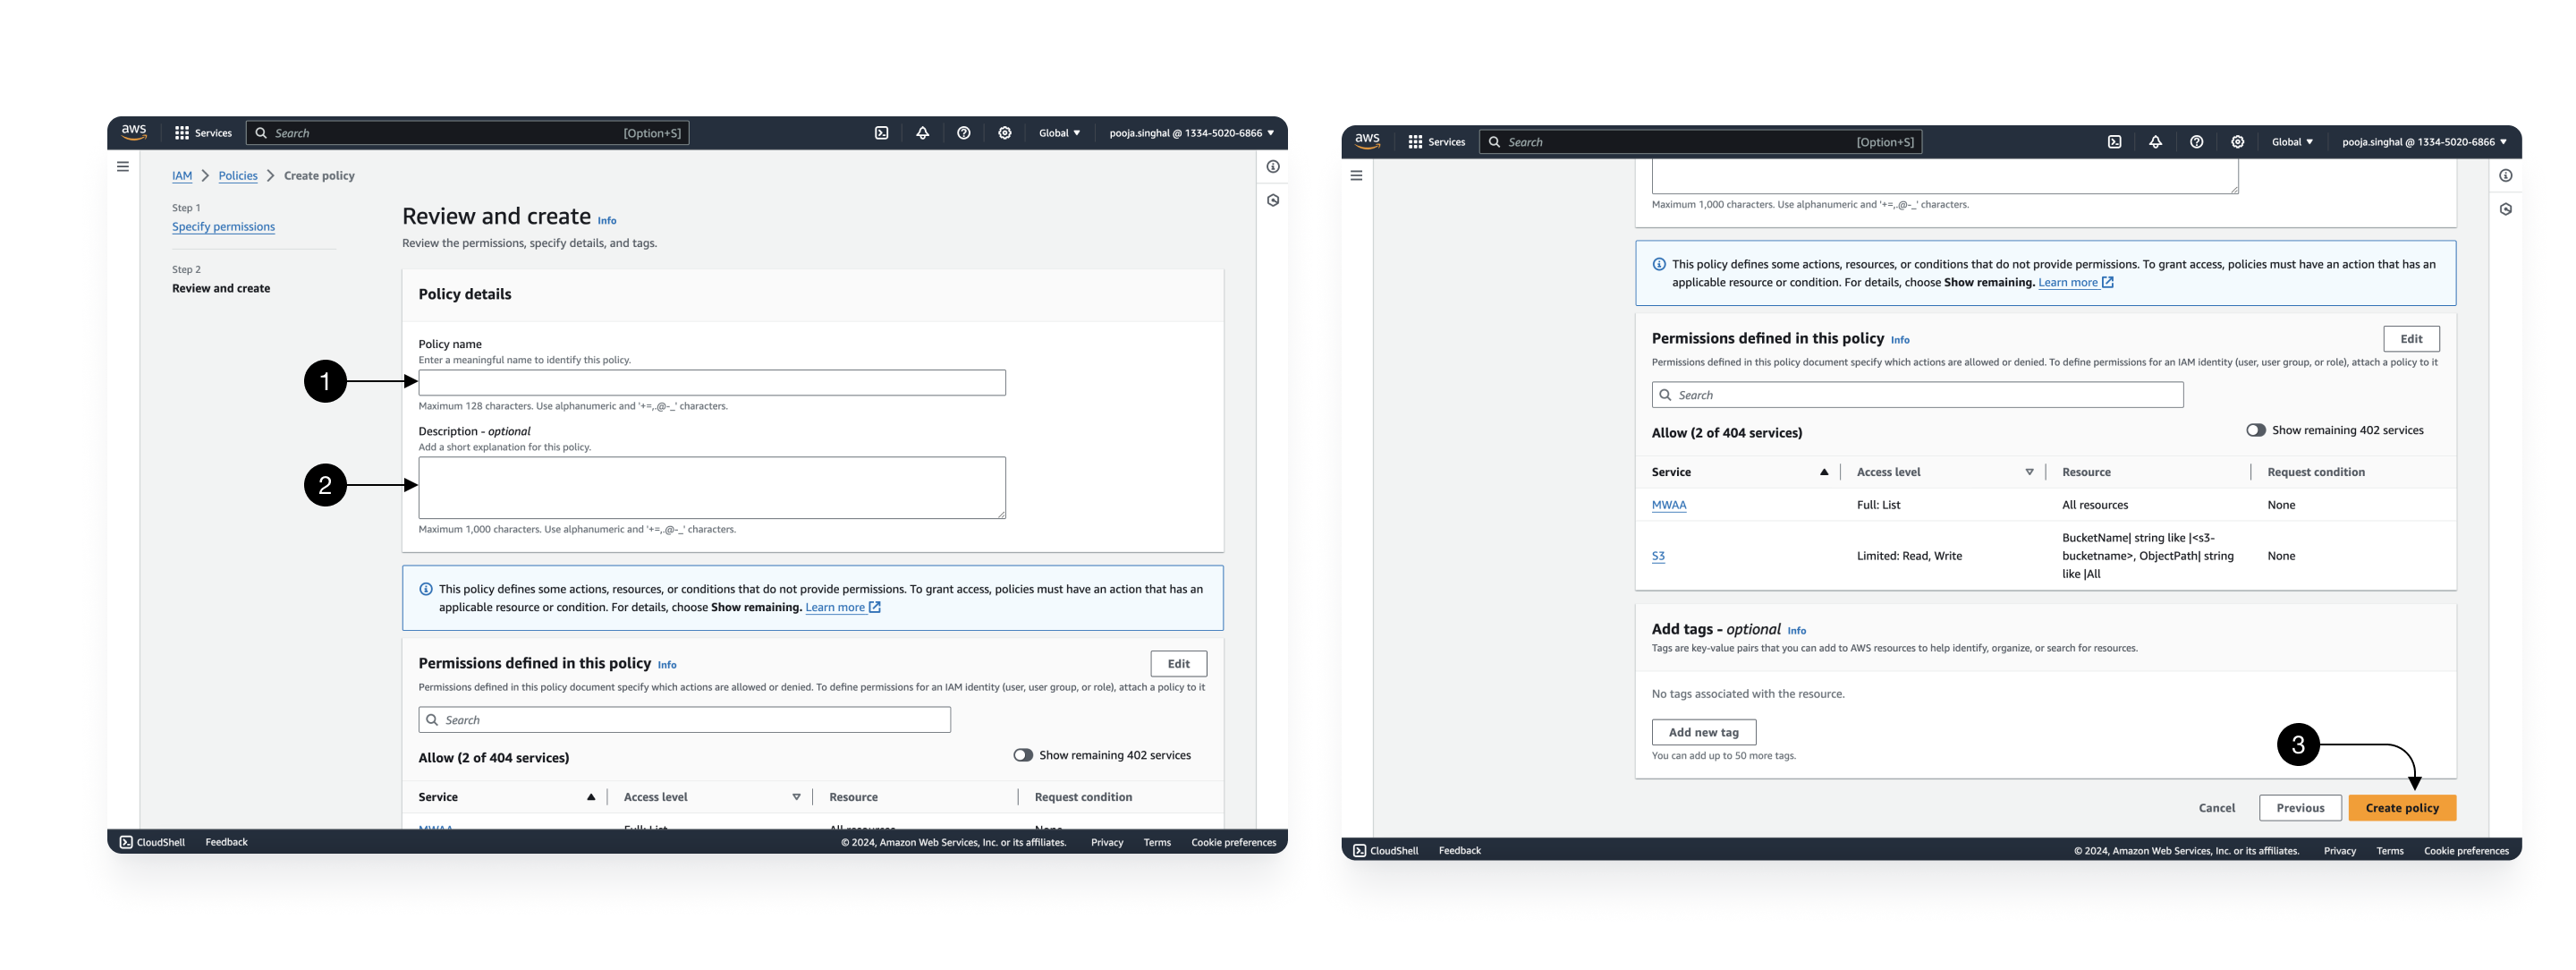The width and height of the screenshot is (2576, 970).
Task: Open pooja.singhal account menu in right window
Action: coord(2424,142)
